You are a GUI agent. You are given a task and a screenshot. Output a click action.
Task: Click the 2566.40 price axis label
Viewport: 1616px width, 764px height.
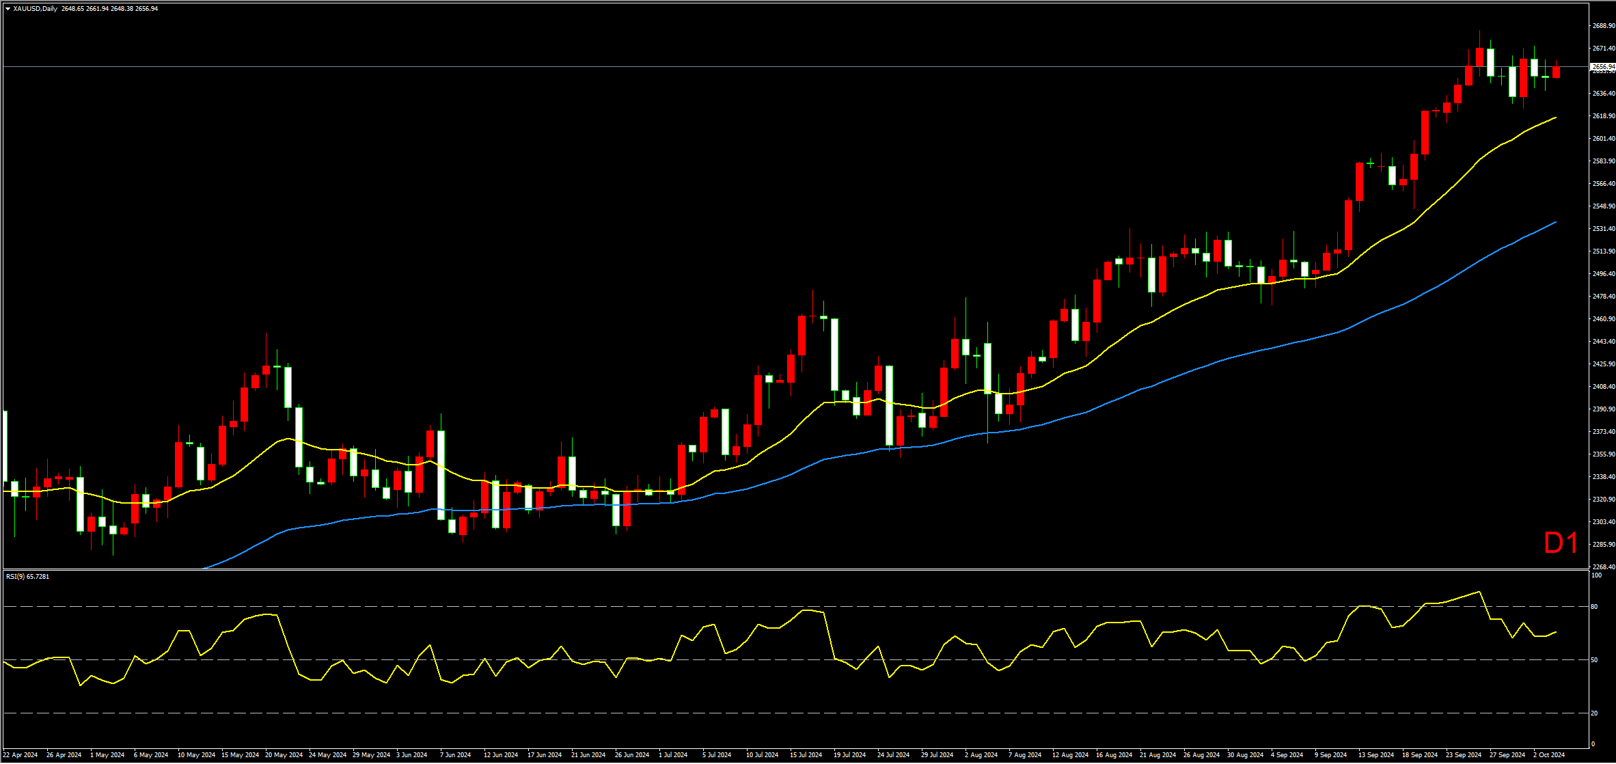click(x=1603, y=184)
